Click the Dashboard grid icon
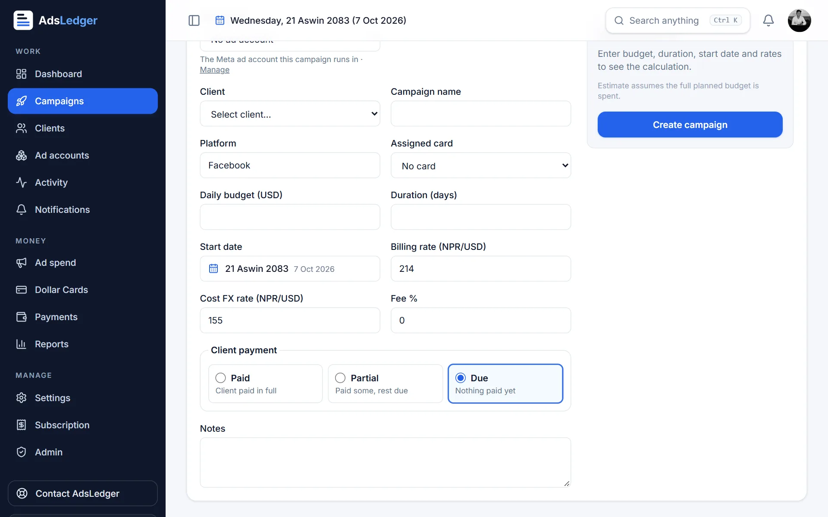 click(21, 74)
